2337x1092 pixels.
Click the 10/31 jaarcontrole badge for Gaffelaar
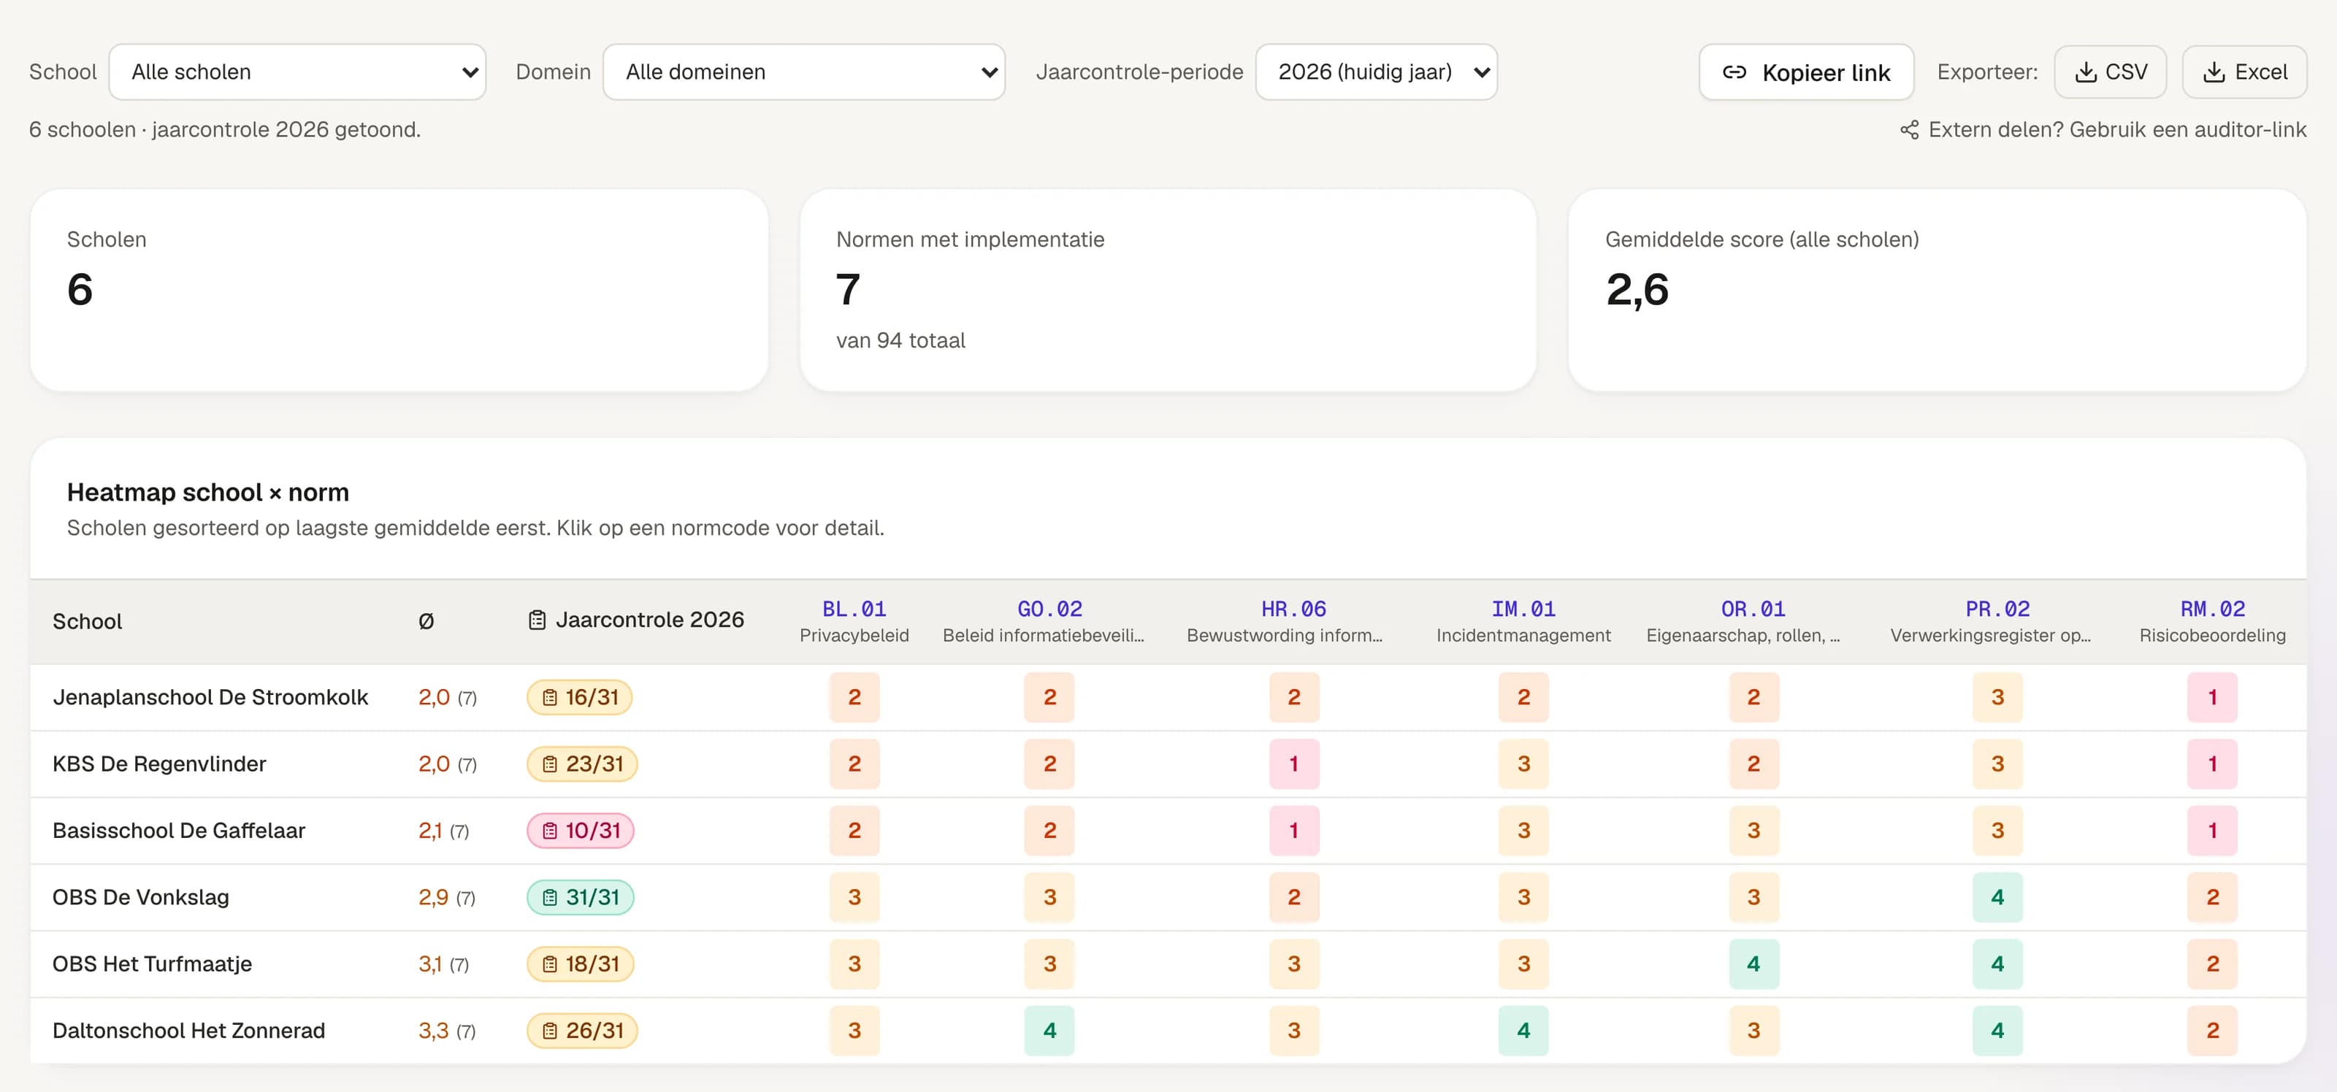click(581, 831)
